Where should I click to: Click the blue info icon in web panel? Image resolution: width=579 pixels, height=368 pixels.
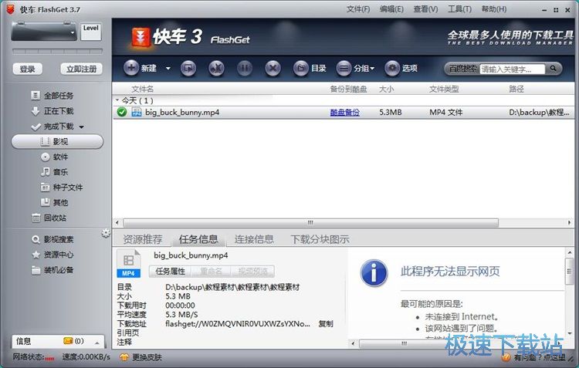point(374,273)
